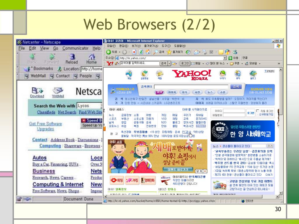Click the 음악 music icon on Yahoo page
The image size is (299, 224).
click(238, 73)
